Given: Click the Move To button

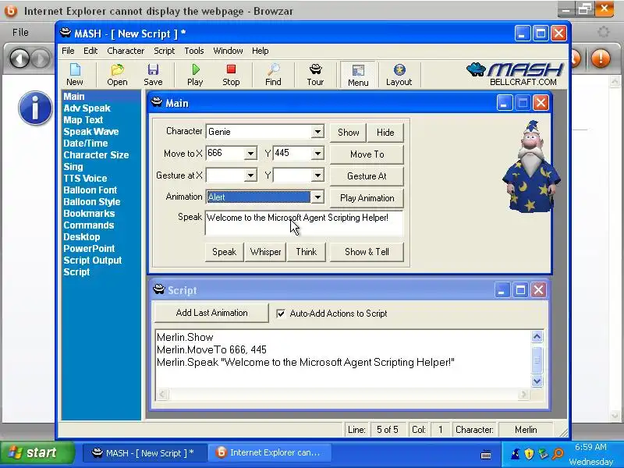Looking at the screenshot, I should pos(367,154).
